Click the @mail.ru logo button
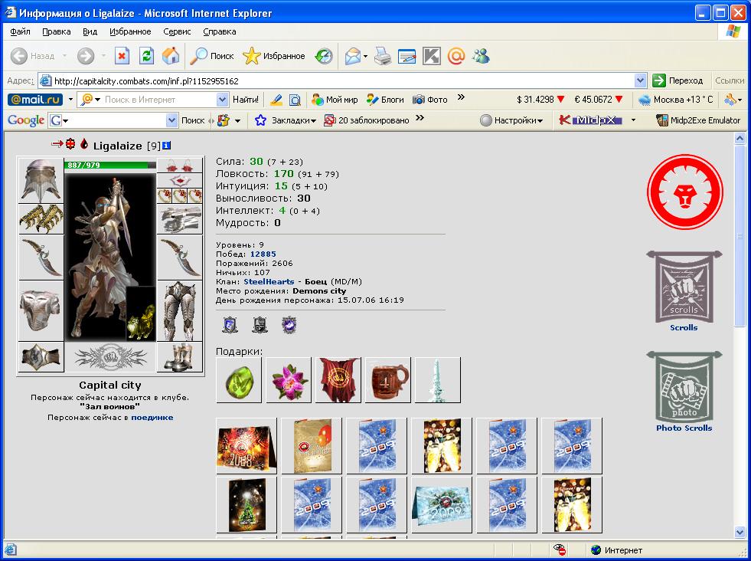The image size is (751, 561). click(35, 100)
